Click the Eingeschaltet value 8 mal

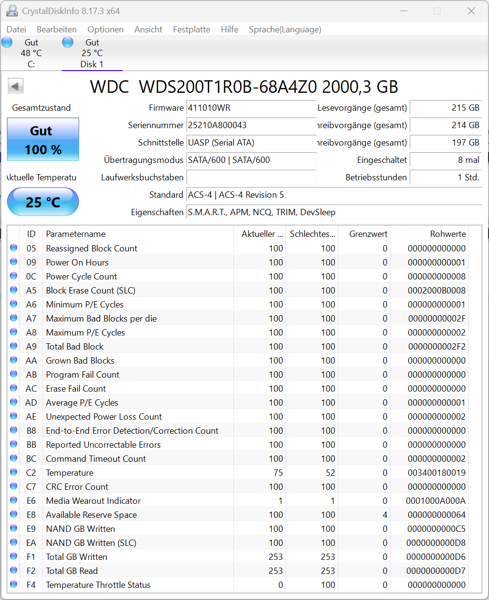click(x=446, y=160)
